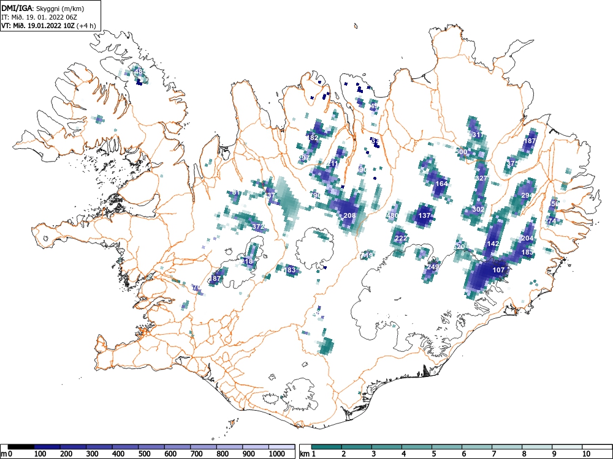This screenshot has height=459, width=613.
Task: Click the 204 visibility value on the map
Action: [527, 239]
